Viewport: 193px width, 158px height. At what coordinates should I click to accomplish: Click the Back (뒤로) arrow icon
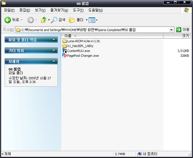(8, 20)
